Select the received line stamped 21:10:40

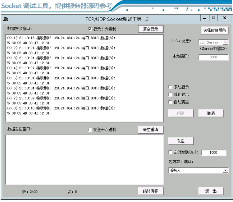point(61,108)
